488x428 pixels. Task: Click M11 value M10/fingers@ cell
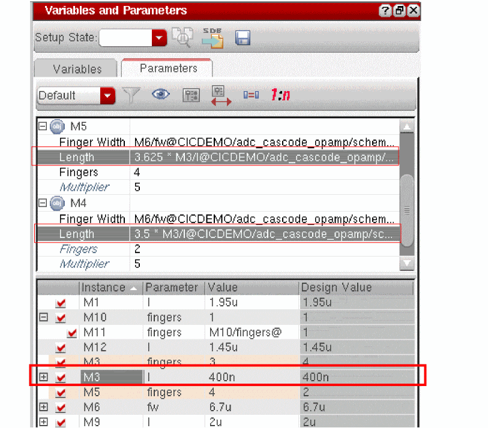coord(252,332)
